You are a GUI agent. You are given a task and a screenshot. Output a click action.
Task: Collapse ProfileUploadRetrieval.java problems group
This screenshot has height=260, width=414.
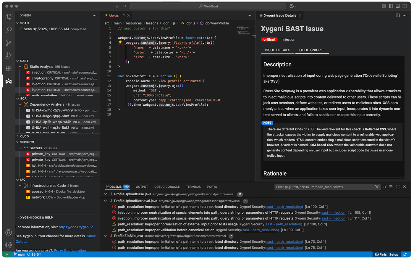tap(105, 201)
